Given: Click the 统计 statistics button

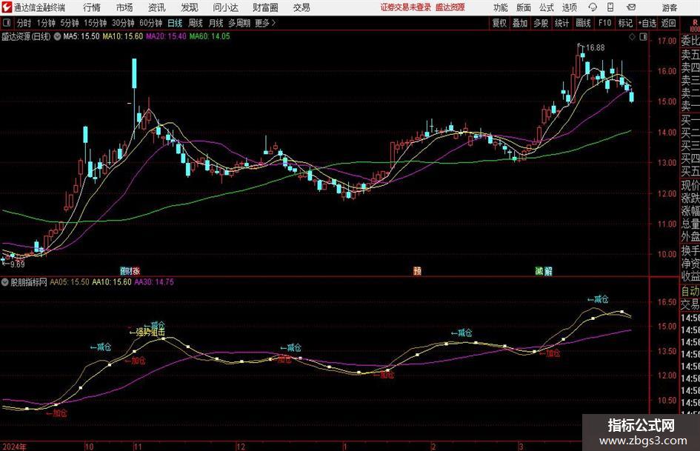Looking at the screenshot, I should [561, 23].
